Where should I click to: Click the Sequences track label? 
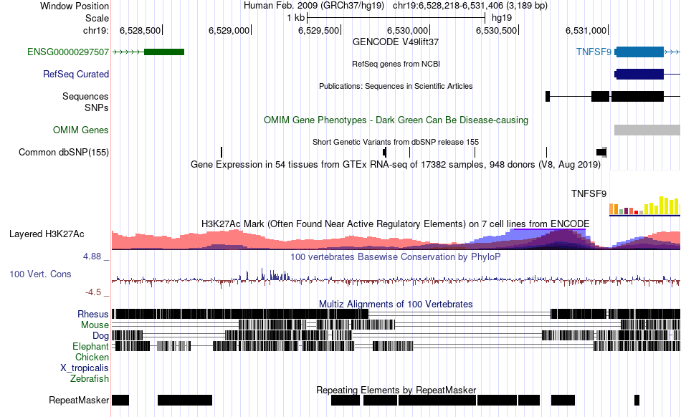coord(85,96)
